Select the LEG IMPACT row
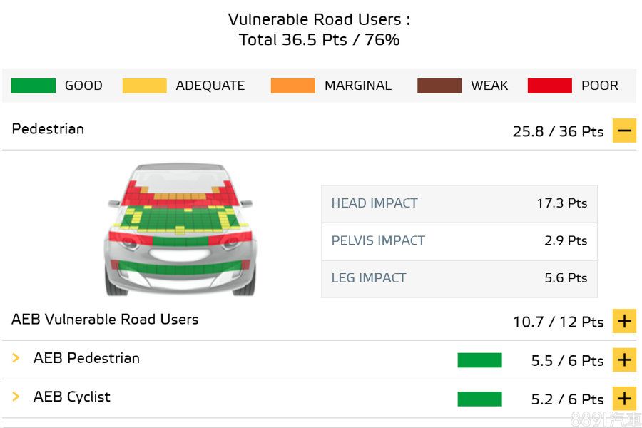 point(459,278)
